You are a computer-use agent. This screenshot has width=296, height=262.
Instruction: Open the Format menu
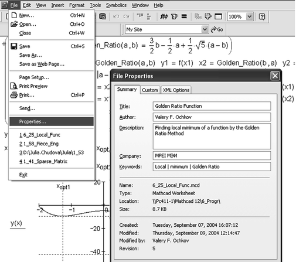[x=77, y=5]
